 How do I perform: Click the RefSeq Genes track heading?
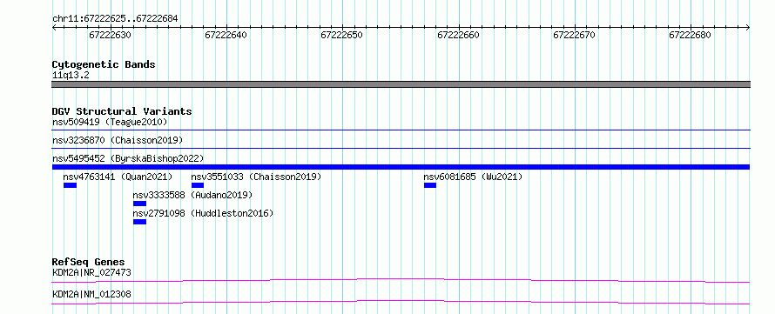pyautogui.click(x=89, y=262)
